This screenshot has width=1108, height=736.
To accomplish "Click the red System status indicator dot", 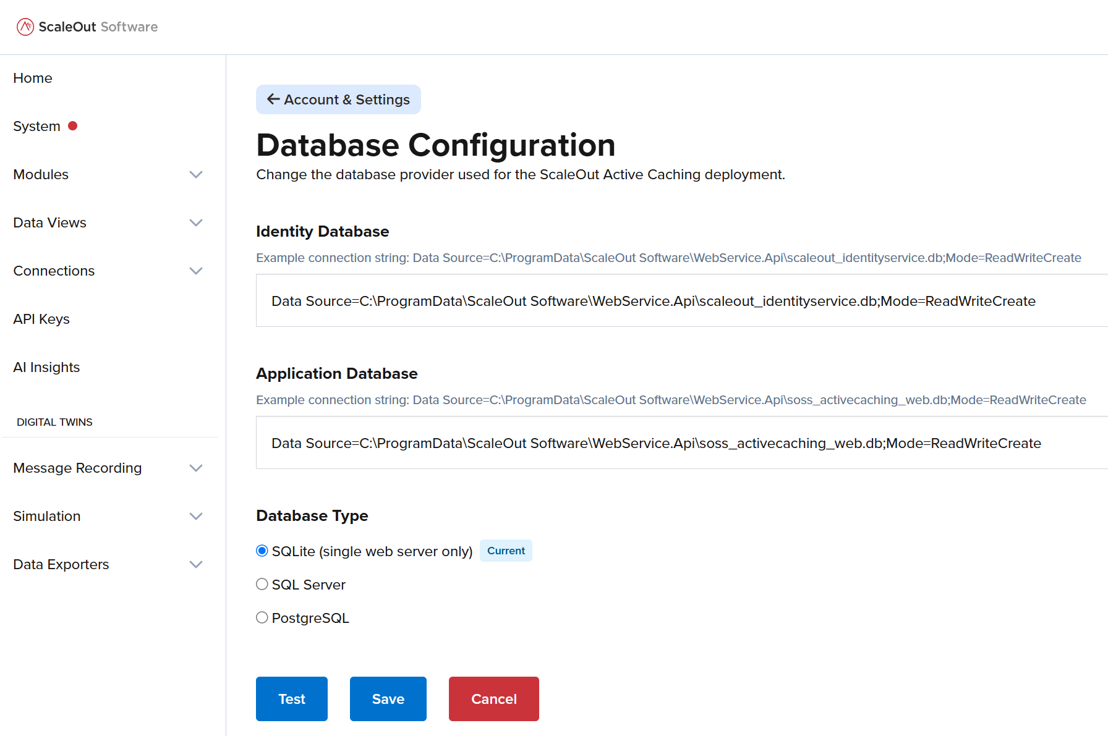I will [x=72, y=126].
